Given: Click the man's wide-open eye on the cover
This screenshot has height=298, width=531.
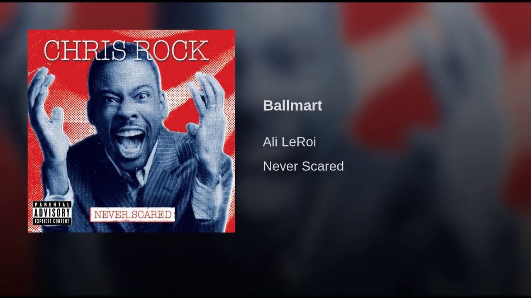Looking at the screenshot, I should [x=142, y=96].
